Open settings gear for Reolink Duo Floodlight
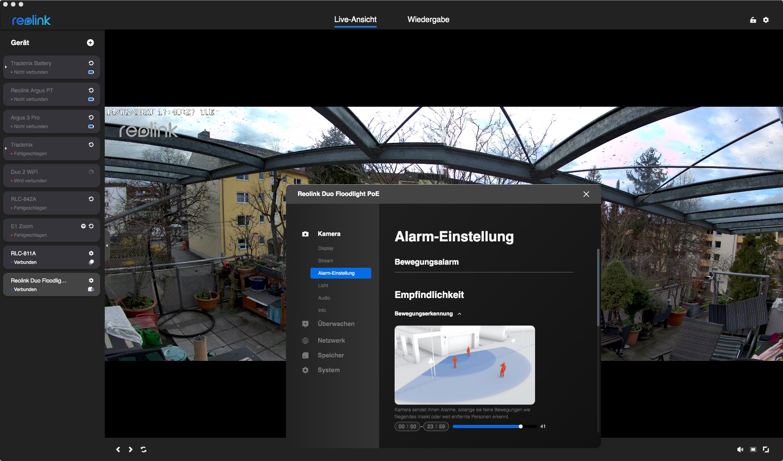Screen dimensions: 783x461 click(x=91, y=281)
